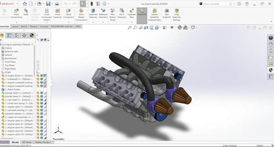Switch to the Layout tab

coord(15,26)
